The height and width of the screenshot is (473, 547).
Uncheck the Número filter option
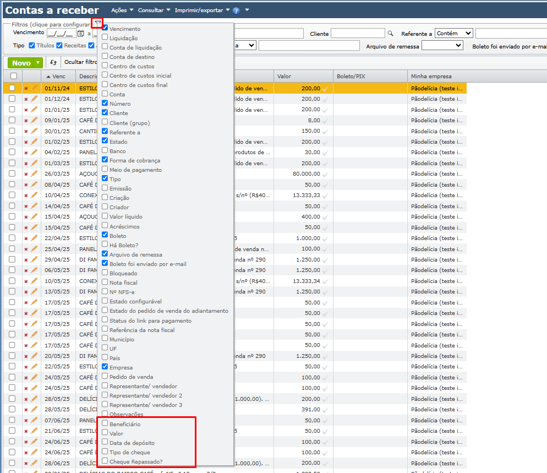(x=105, y=103)
